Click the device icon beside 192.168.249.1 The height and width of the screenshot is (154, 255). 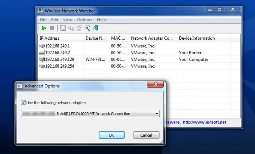point(42,46)
